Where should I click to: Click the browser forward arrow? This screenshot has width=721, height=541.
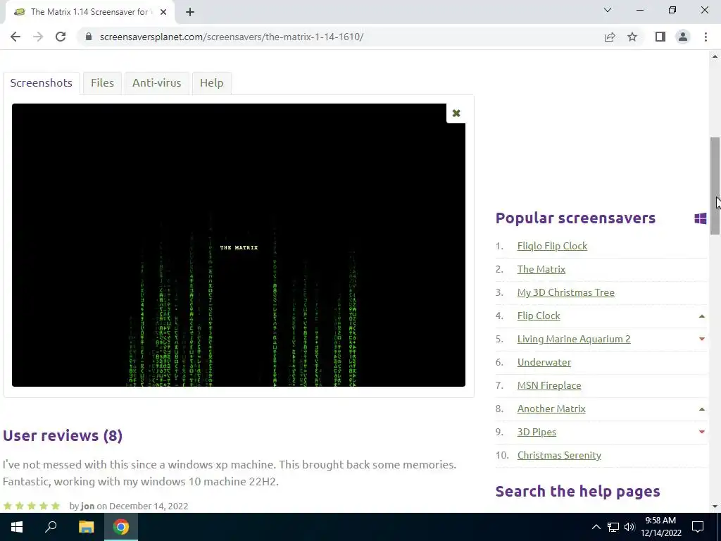tap(38, 37)
